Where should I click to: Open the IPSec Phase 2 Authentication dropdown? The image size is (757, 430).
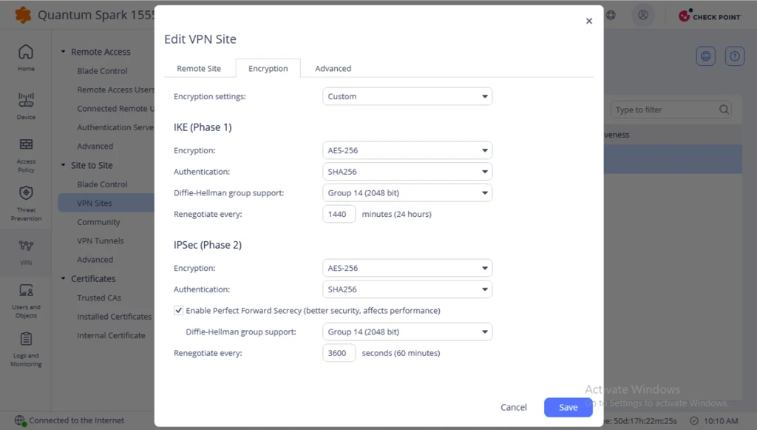pos(407,289)
